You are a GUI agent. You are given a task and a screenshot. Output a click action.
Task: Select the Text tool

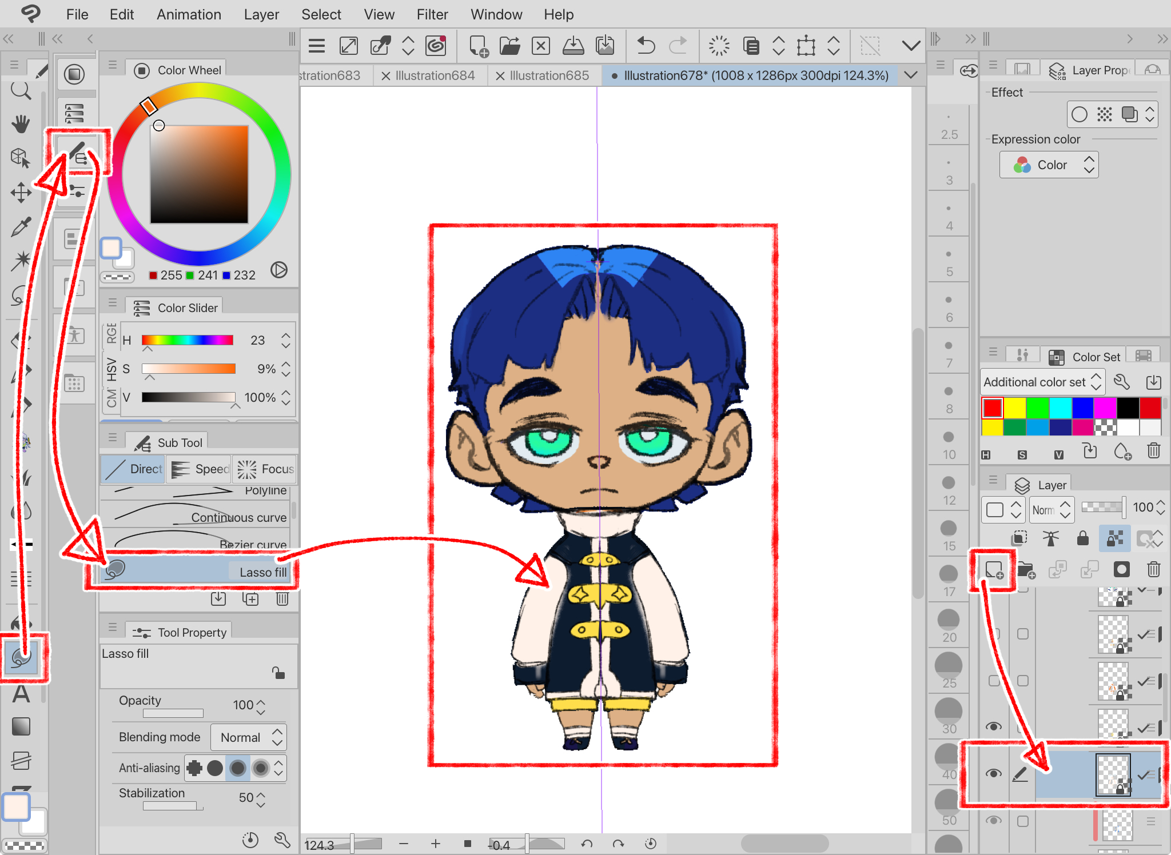[x=21, y=694]
